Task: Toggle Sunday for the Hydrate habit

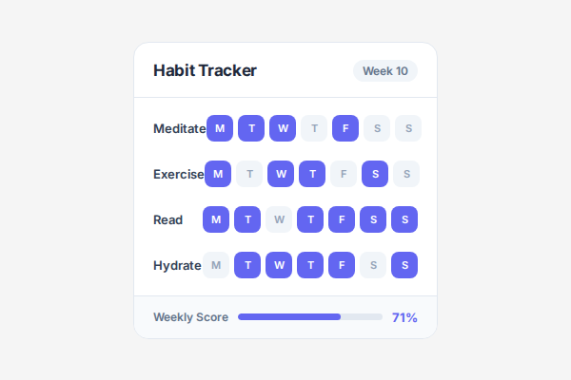Action: (x=404, y=265)
